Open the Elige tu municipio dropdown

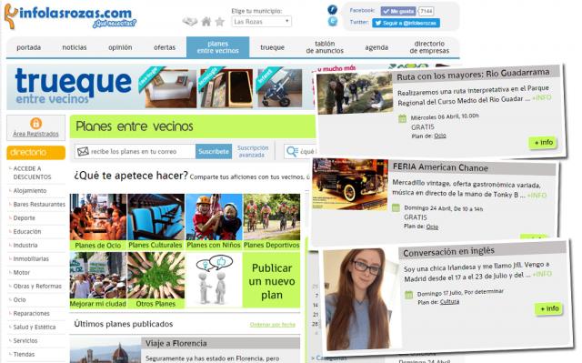[262, 22]
